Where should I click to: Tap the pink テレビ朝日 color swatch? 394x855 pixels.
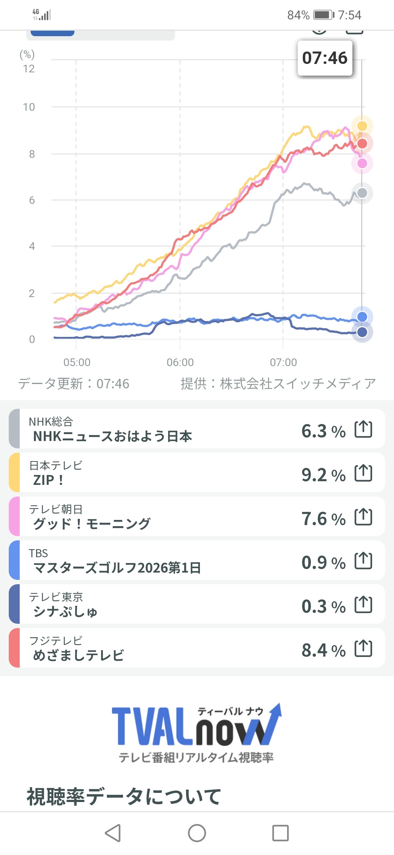[x=14, y=517]
